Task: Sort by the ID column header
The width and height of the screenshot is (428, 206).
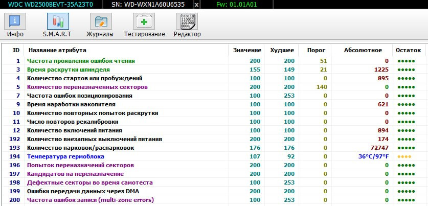Action: click(x=16, y=50)
